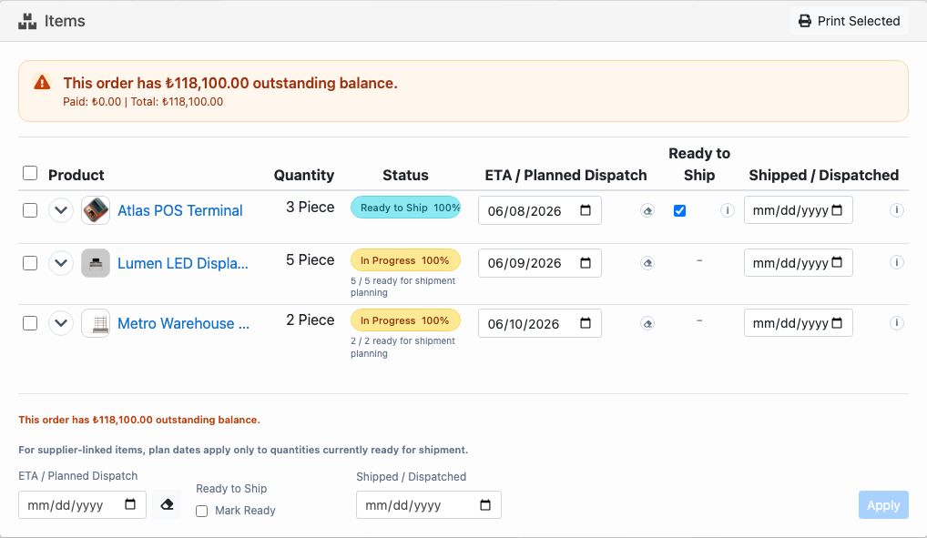Click the '5 Piece' quantity cell

(x=310, y=259)
